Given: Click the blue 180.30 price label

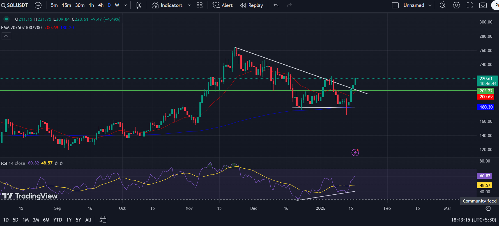Looking at the screenshot, I should click(x=486, y=107).
